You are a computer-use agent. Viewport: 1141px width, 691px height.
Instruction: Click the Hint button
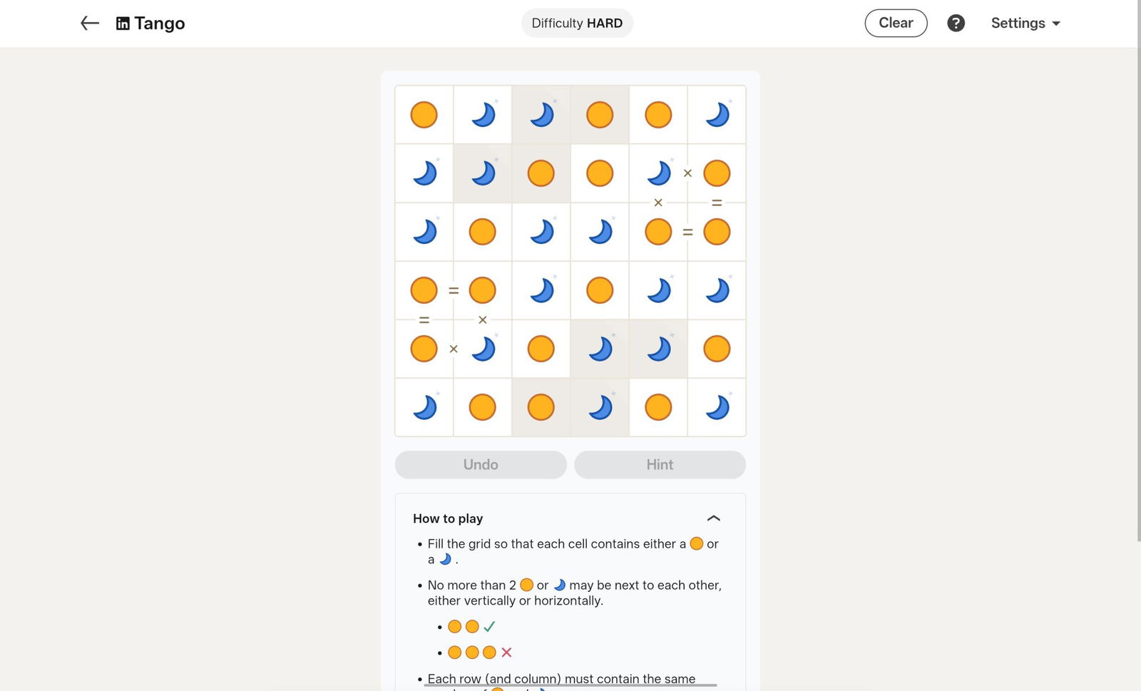click(x=660, y=465)
